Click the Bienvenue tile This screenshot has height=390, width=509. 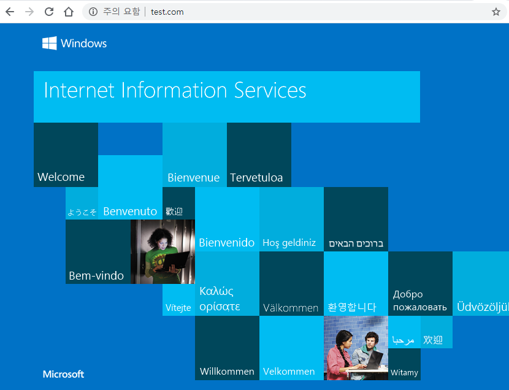click(194, 155)
